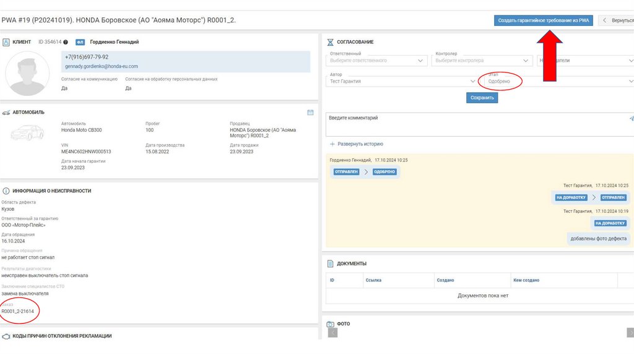Expand history via Развернуть историю link
The width and height of the screenshot is (634, 355).
tap(360, 144)
